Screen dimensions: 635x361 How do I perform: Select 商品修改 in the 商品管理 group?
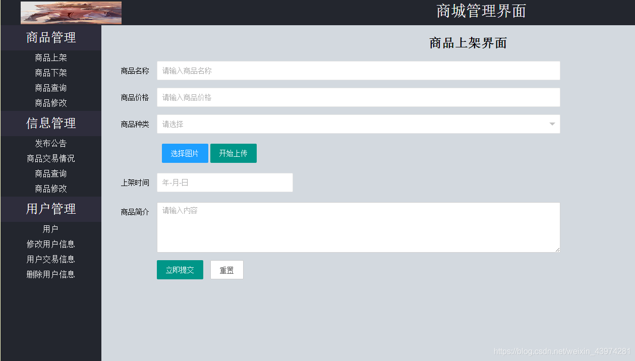[51, 103]
